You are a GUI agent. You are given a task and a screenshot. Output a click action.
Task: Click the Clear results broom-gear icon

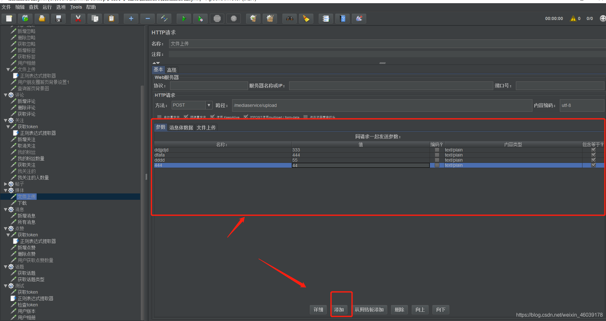(253, 18)
